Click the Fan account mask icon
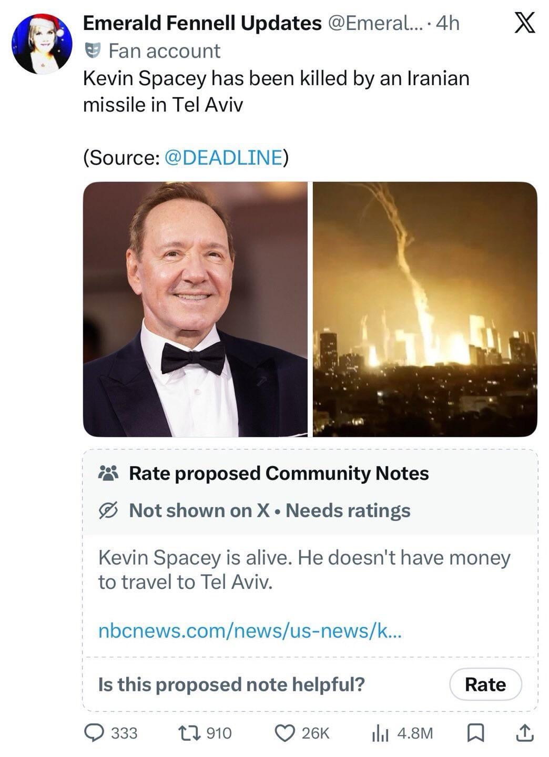This screenshot has width=549, height=757. [x=93, y=51]
